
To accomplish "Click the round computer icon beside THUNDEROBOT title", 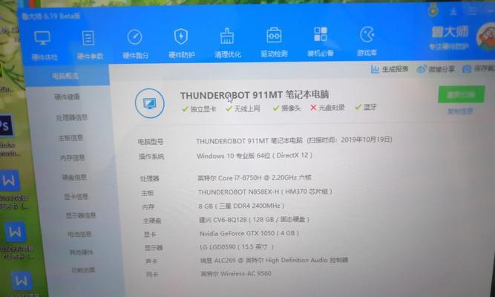I will (150, 103).
